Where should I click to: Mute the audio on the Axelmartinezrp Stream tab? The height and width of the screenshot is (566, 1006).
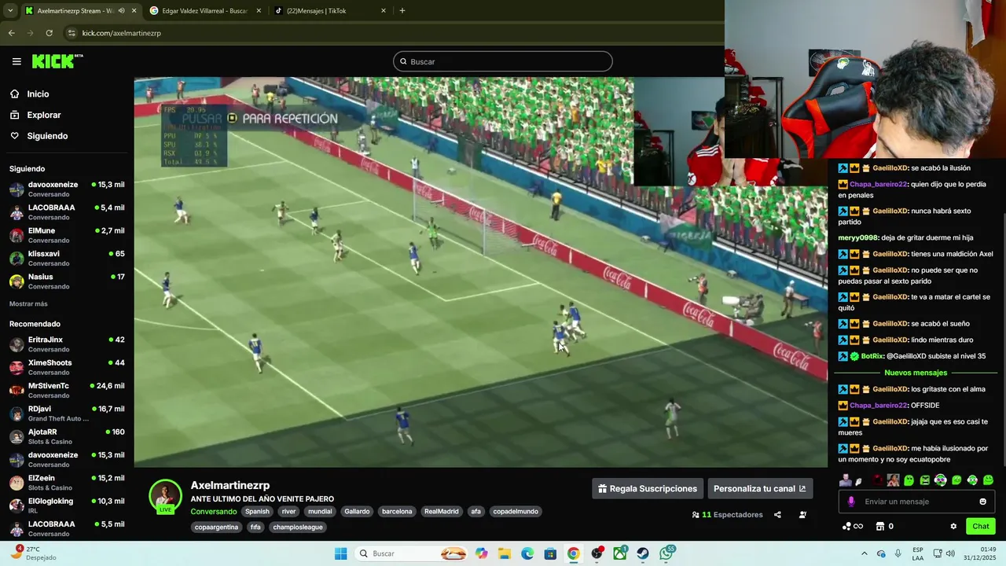pos(121,11)
